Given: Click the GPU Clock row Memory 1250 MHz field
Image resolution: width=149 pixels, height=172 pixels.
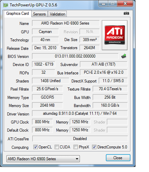Looking at the screenshot, I should (80, 122).
